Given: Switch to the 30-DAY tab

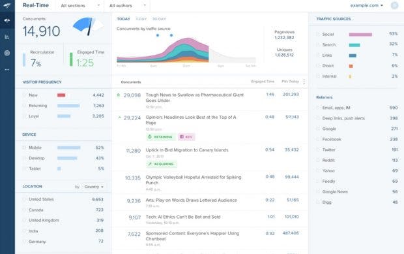Looking at the screenshot, I should [159, 19].
